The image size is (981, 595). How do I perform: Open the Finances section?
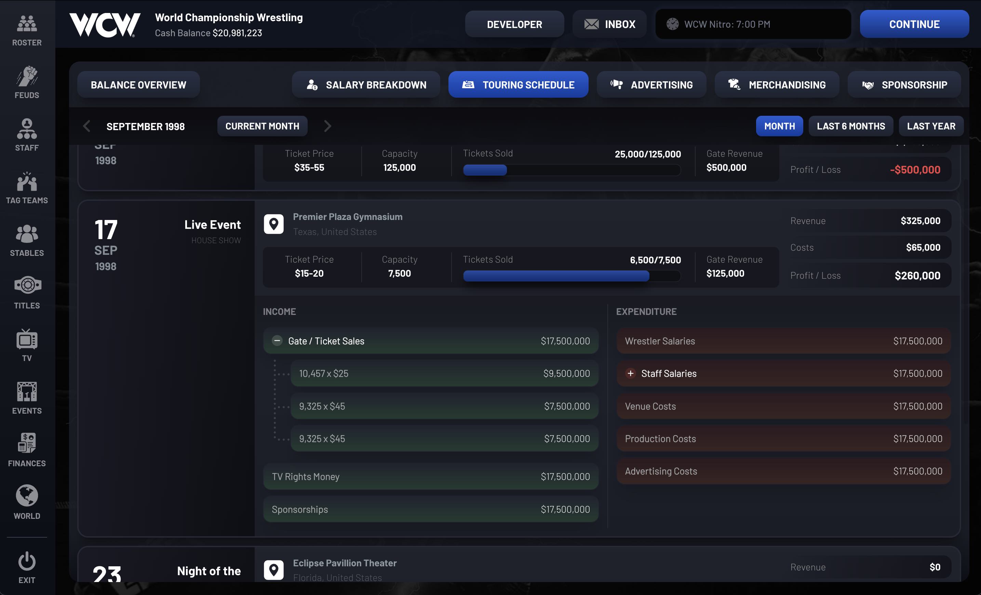pos(27,450)
